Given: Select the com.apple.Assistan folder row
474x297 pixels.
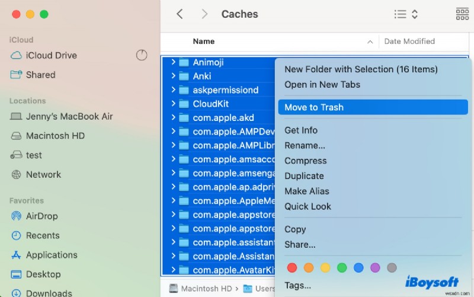Looking at the screenshot, I should 218,256.
